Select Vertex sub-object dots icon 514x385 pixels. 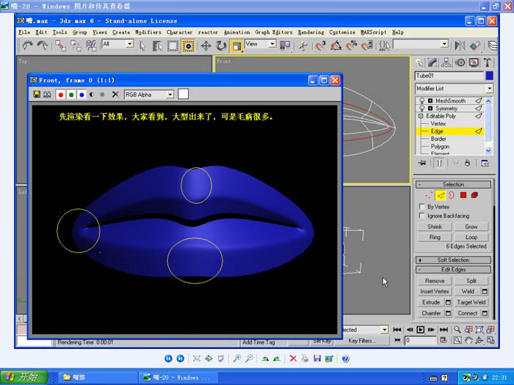[x=429, y=196]
